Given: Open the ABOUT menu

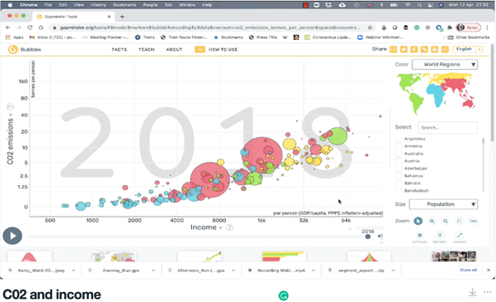Looking at the screenshot, I should point(174,50).
